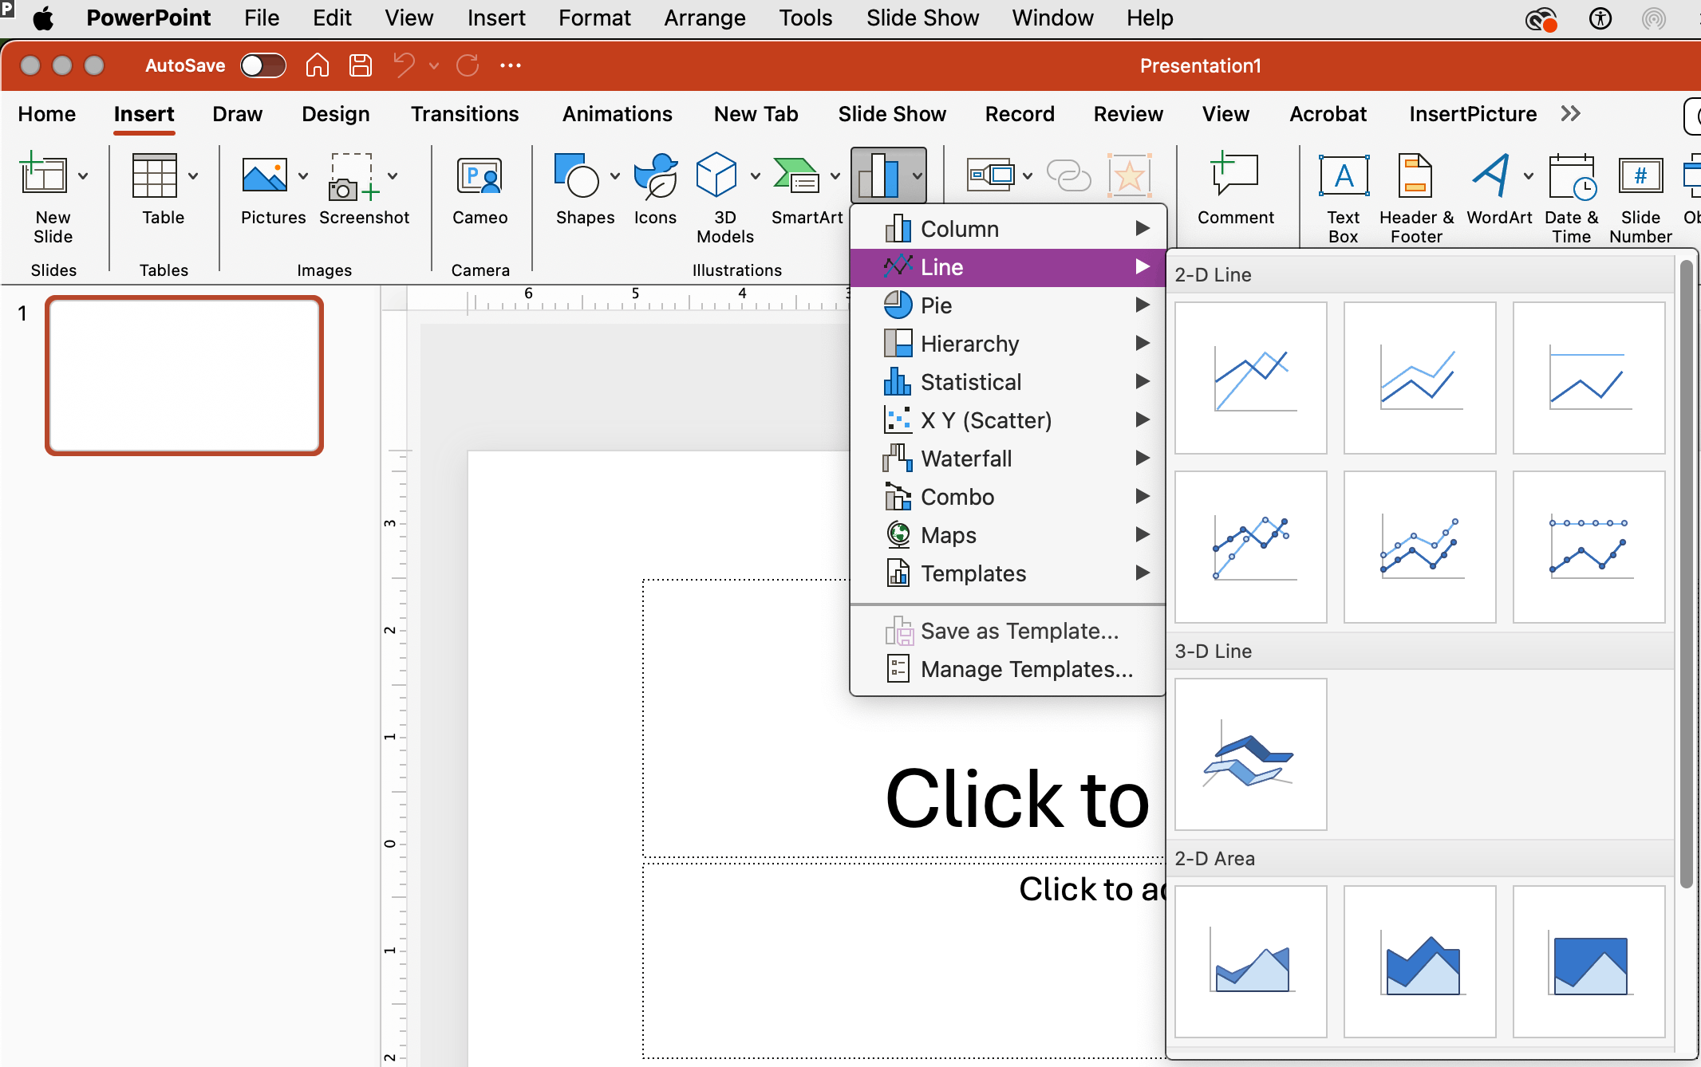Open the Transitions ribbon tab
This screenshot has height=1067, width=1701.
click(x=464, y=114)
